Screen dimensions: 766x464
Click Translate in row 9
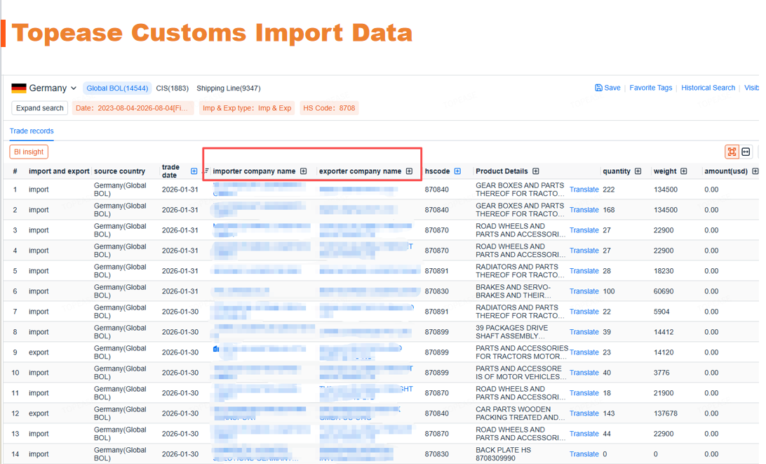coord(584,352)
